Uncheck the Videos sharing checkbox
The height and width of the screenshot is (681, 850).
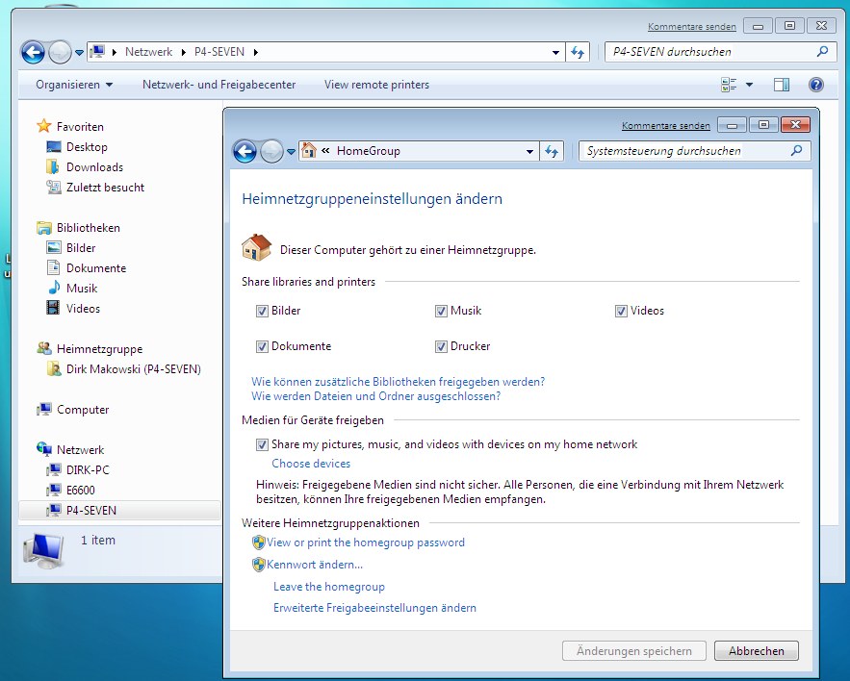pos(621,311)
